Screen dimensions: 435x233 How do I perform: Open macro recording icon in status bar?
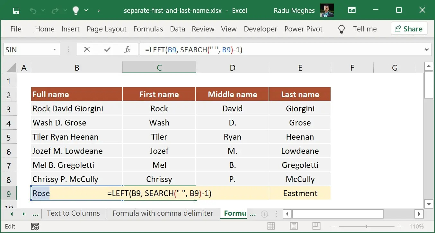click(35, 226)
